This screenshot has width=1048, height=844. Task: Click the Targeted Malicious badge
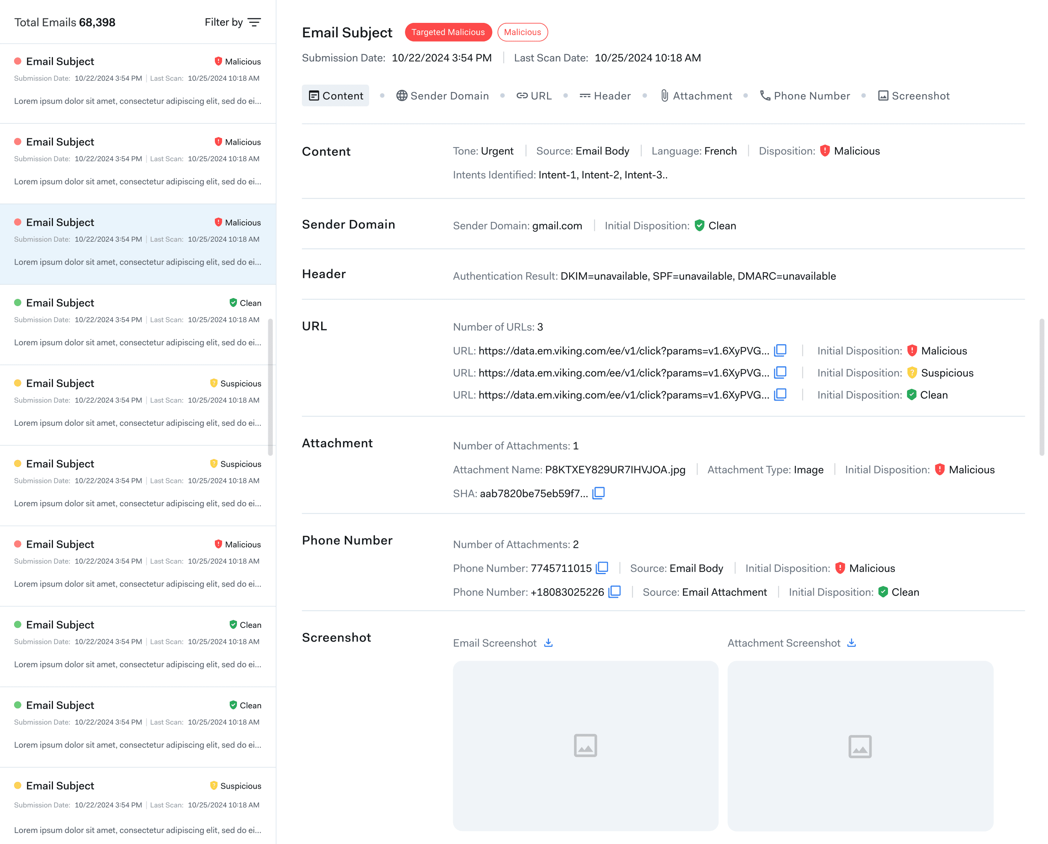[x=448, y=32]
